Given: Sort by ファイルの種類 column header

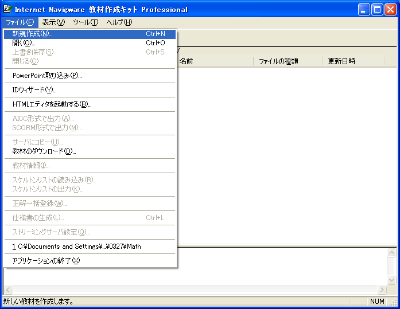Looking at the screenshot, I should (288, 61).
